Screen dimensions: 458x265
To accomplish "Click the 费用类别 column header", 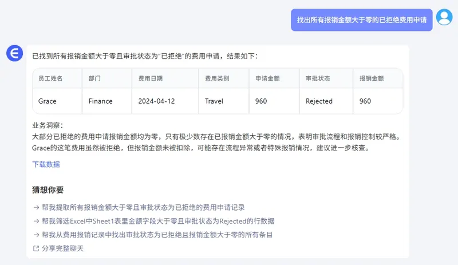I will pos(217,78).
